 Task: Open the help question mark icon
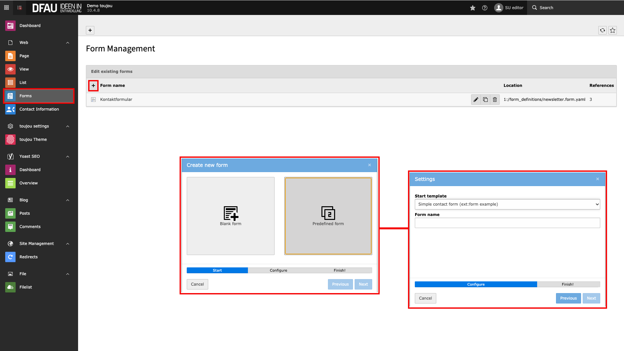point(485,8)
